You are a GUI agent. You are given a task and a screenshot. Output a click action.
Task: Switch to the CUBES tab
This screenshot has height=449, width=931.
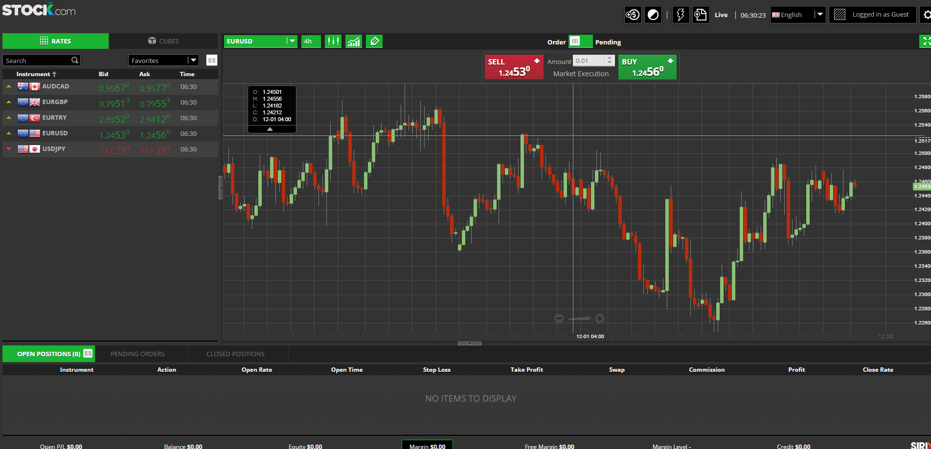163,41
